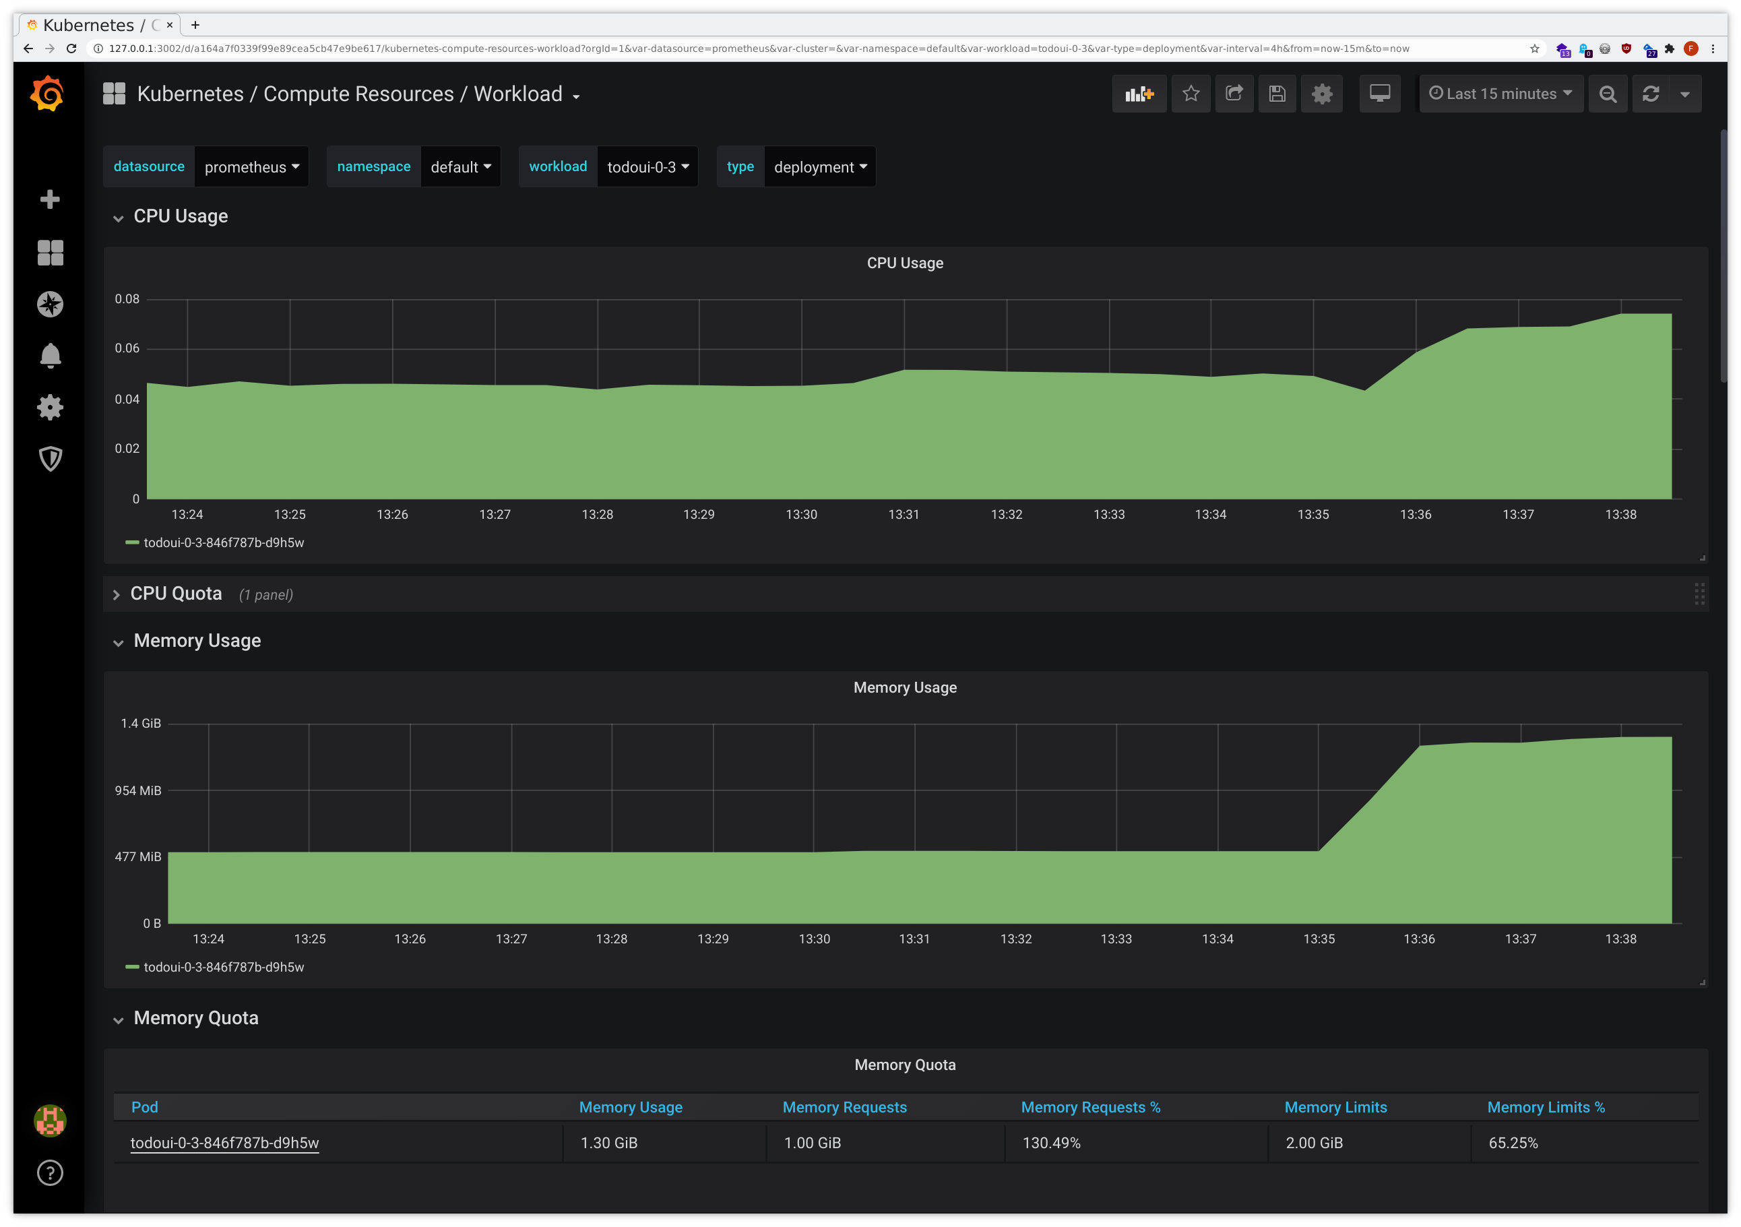
Task: Toggle the series in Memory Usage legend
Action: (224, 967)
